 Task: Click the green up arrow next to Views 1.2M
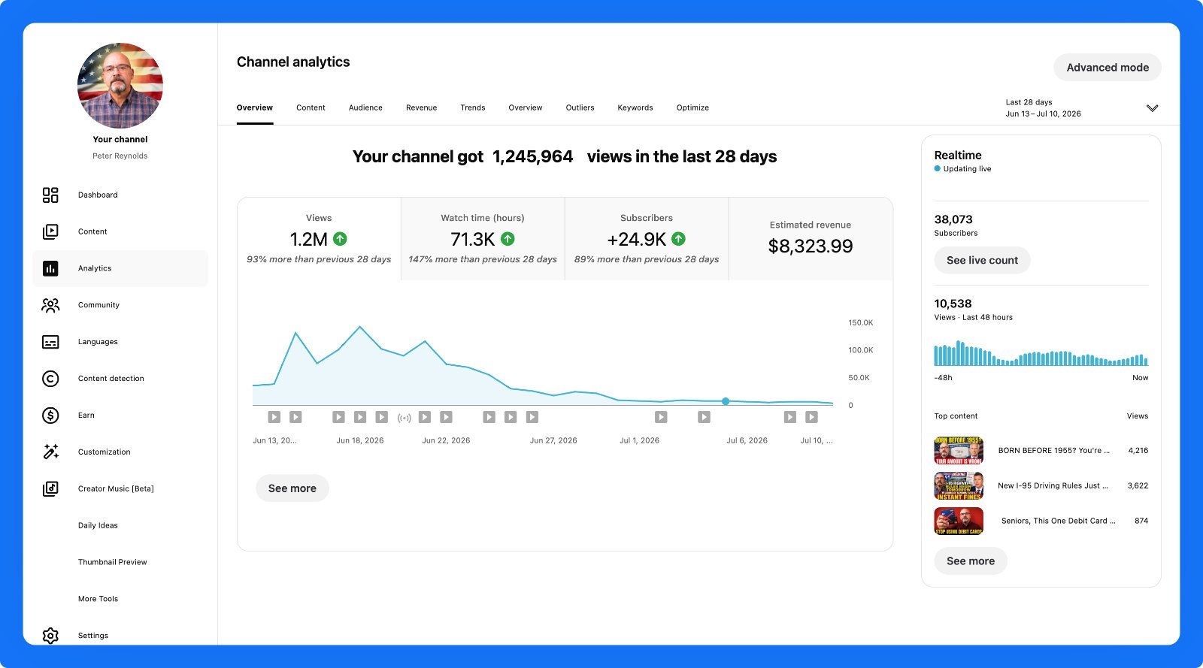pos(340,239)
